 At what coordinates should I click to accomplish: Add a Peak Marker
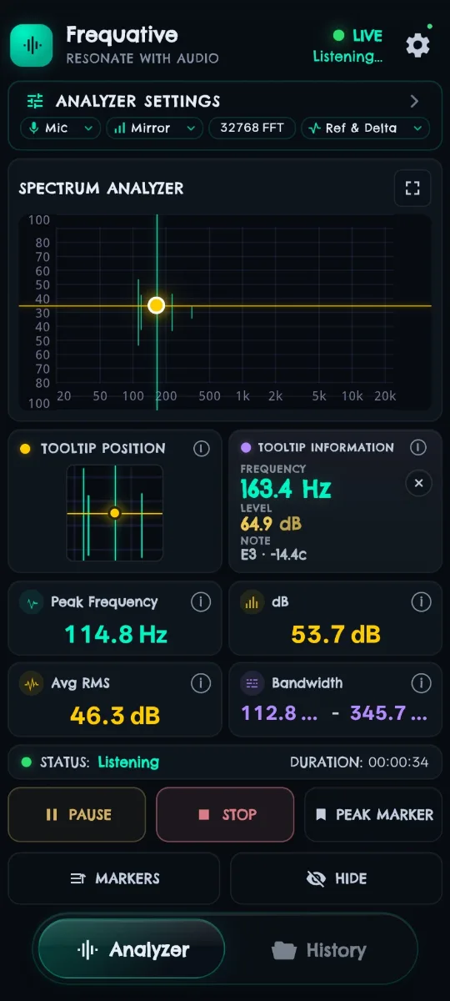[x=373, y=815]
